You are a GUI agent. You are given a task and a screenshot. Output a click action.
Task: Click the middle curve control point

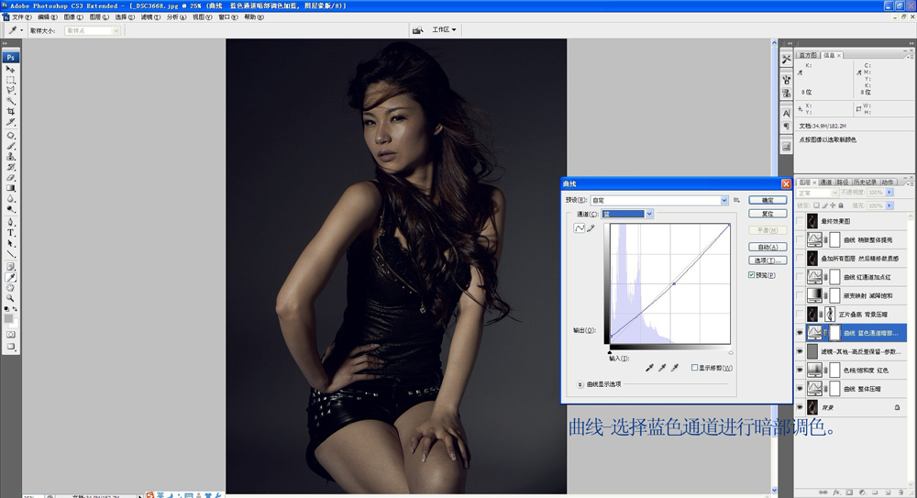point(674,283)
